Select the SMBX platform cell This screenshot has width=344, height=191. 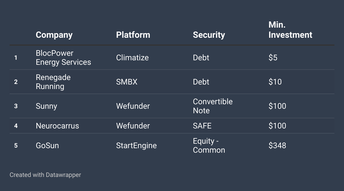tap(127, 82)
